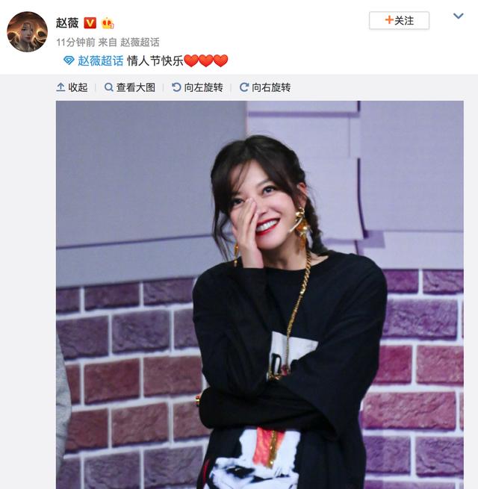
Task: Click the magnifier icon for 查看大图
Action: click(108, 87)
